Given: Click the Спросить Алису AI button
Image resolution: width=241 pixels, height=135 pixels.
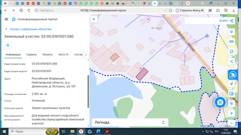Looking at the screenshot, I should pyautogui.click(x=190, y=10).
